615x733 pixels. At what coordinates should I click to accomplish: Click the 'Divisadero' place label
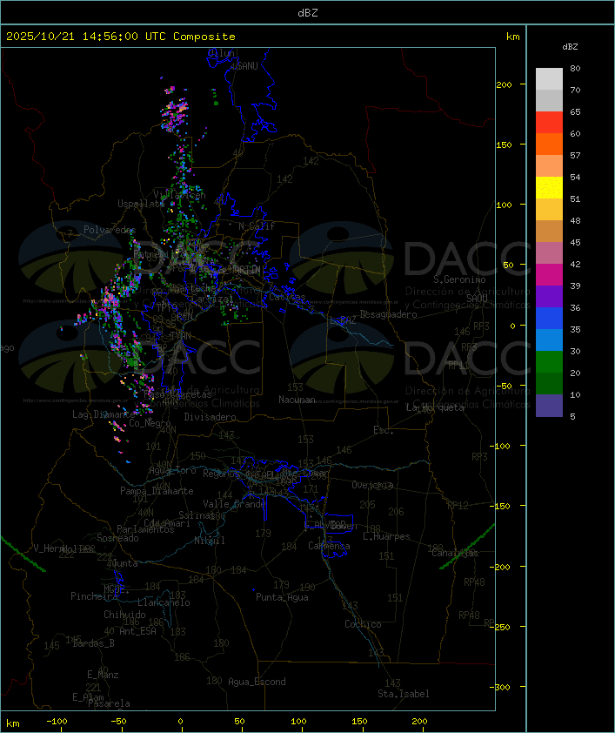(210, 417)
